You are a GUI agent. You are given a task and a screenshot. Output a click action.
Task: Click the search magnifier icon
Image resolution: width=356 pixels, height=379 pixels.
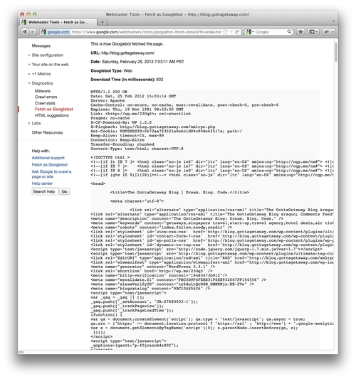(x=289, y=32)
